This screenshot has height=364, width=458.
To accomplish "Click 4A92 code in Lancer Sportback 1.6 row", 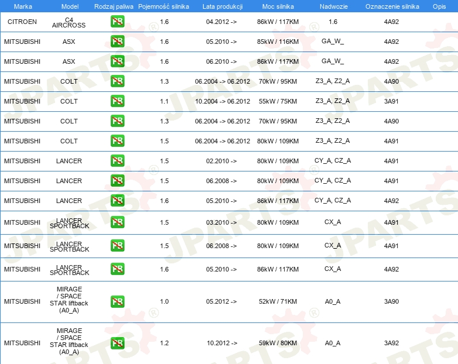I will [391, 269].
